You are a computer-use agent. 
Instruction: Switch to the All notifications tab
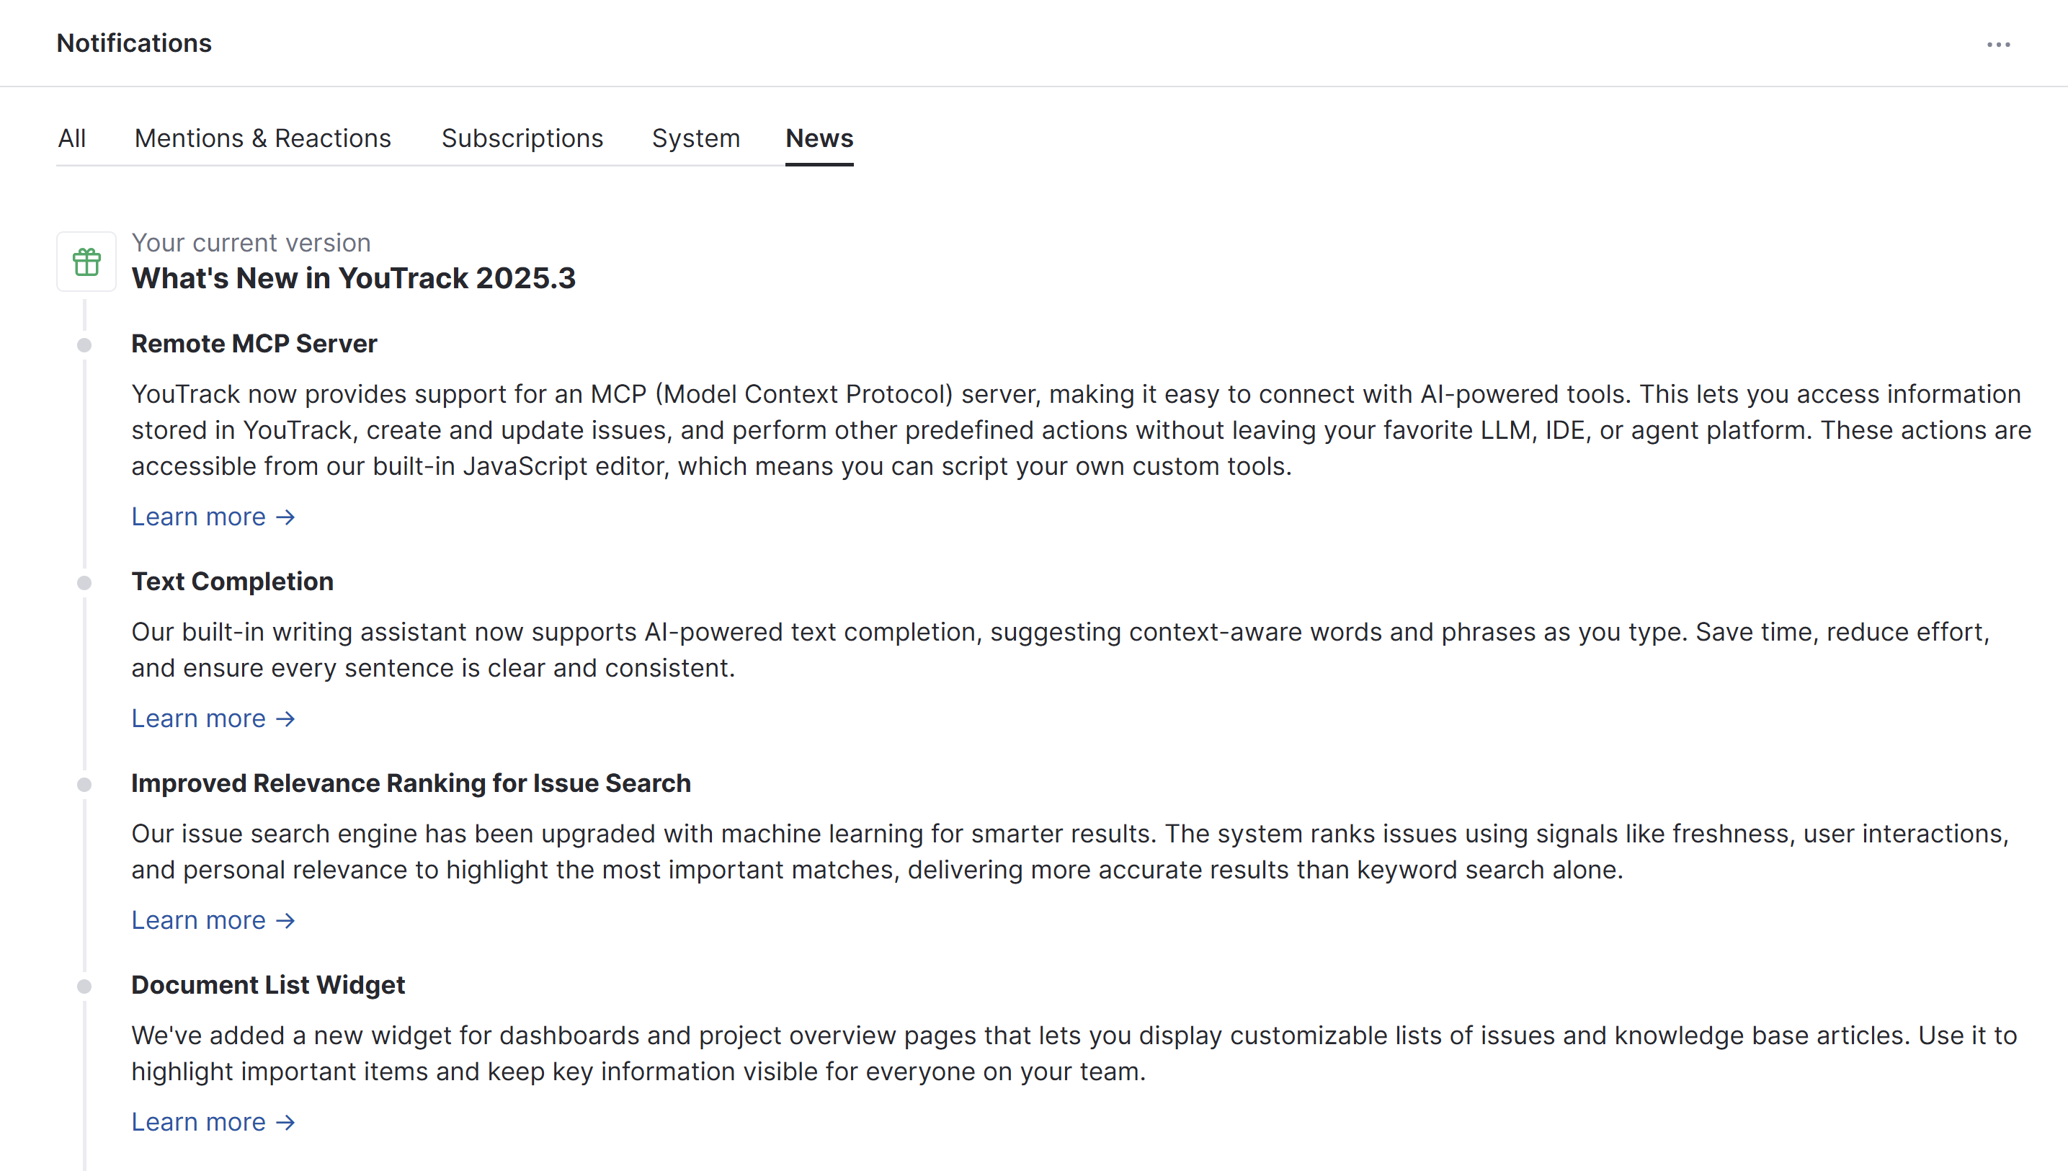(71, 138)
